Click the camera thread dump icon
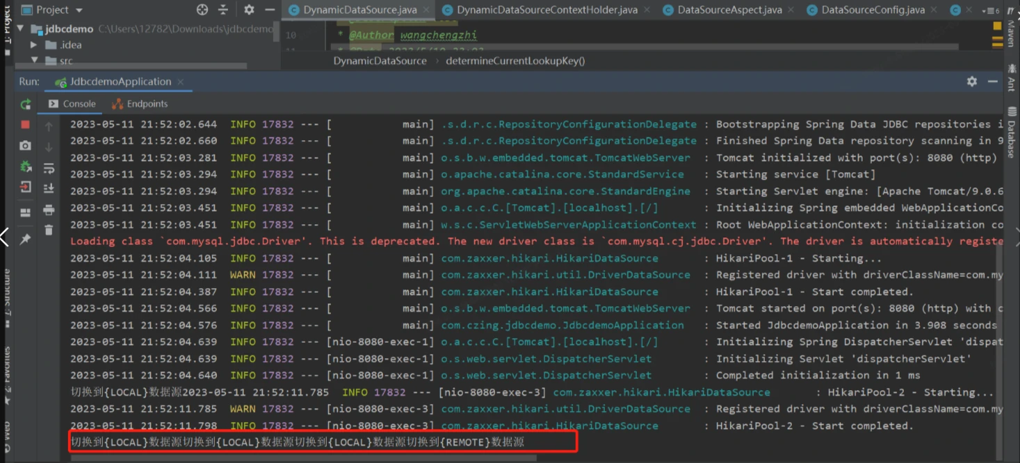Viewport: 1020px width, 463px height. point(26,145)
